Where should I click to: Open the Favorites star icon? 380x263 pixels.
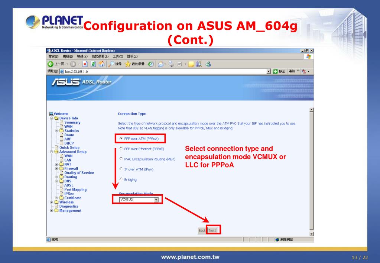(127, 64)
